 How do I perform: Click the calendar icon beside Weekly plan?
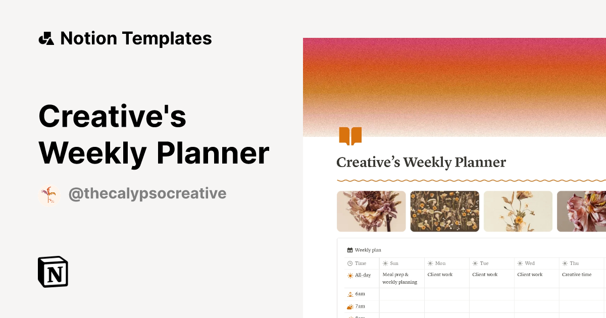pos(349,249)
